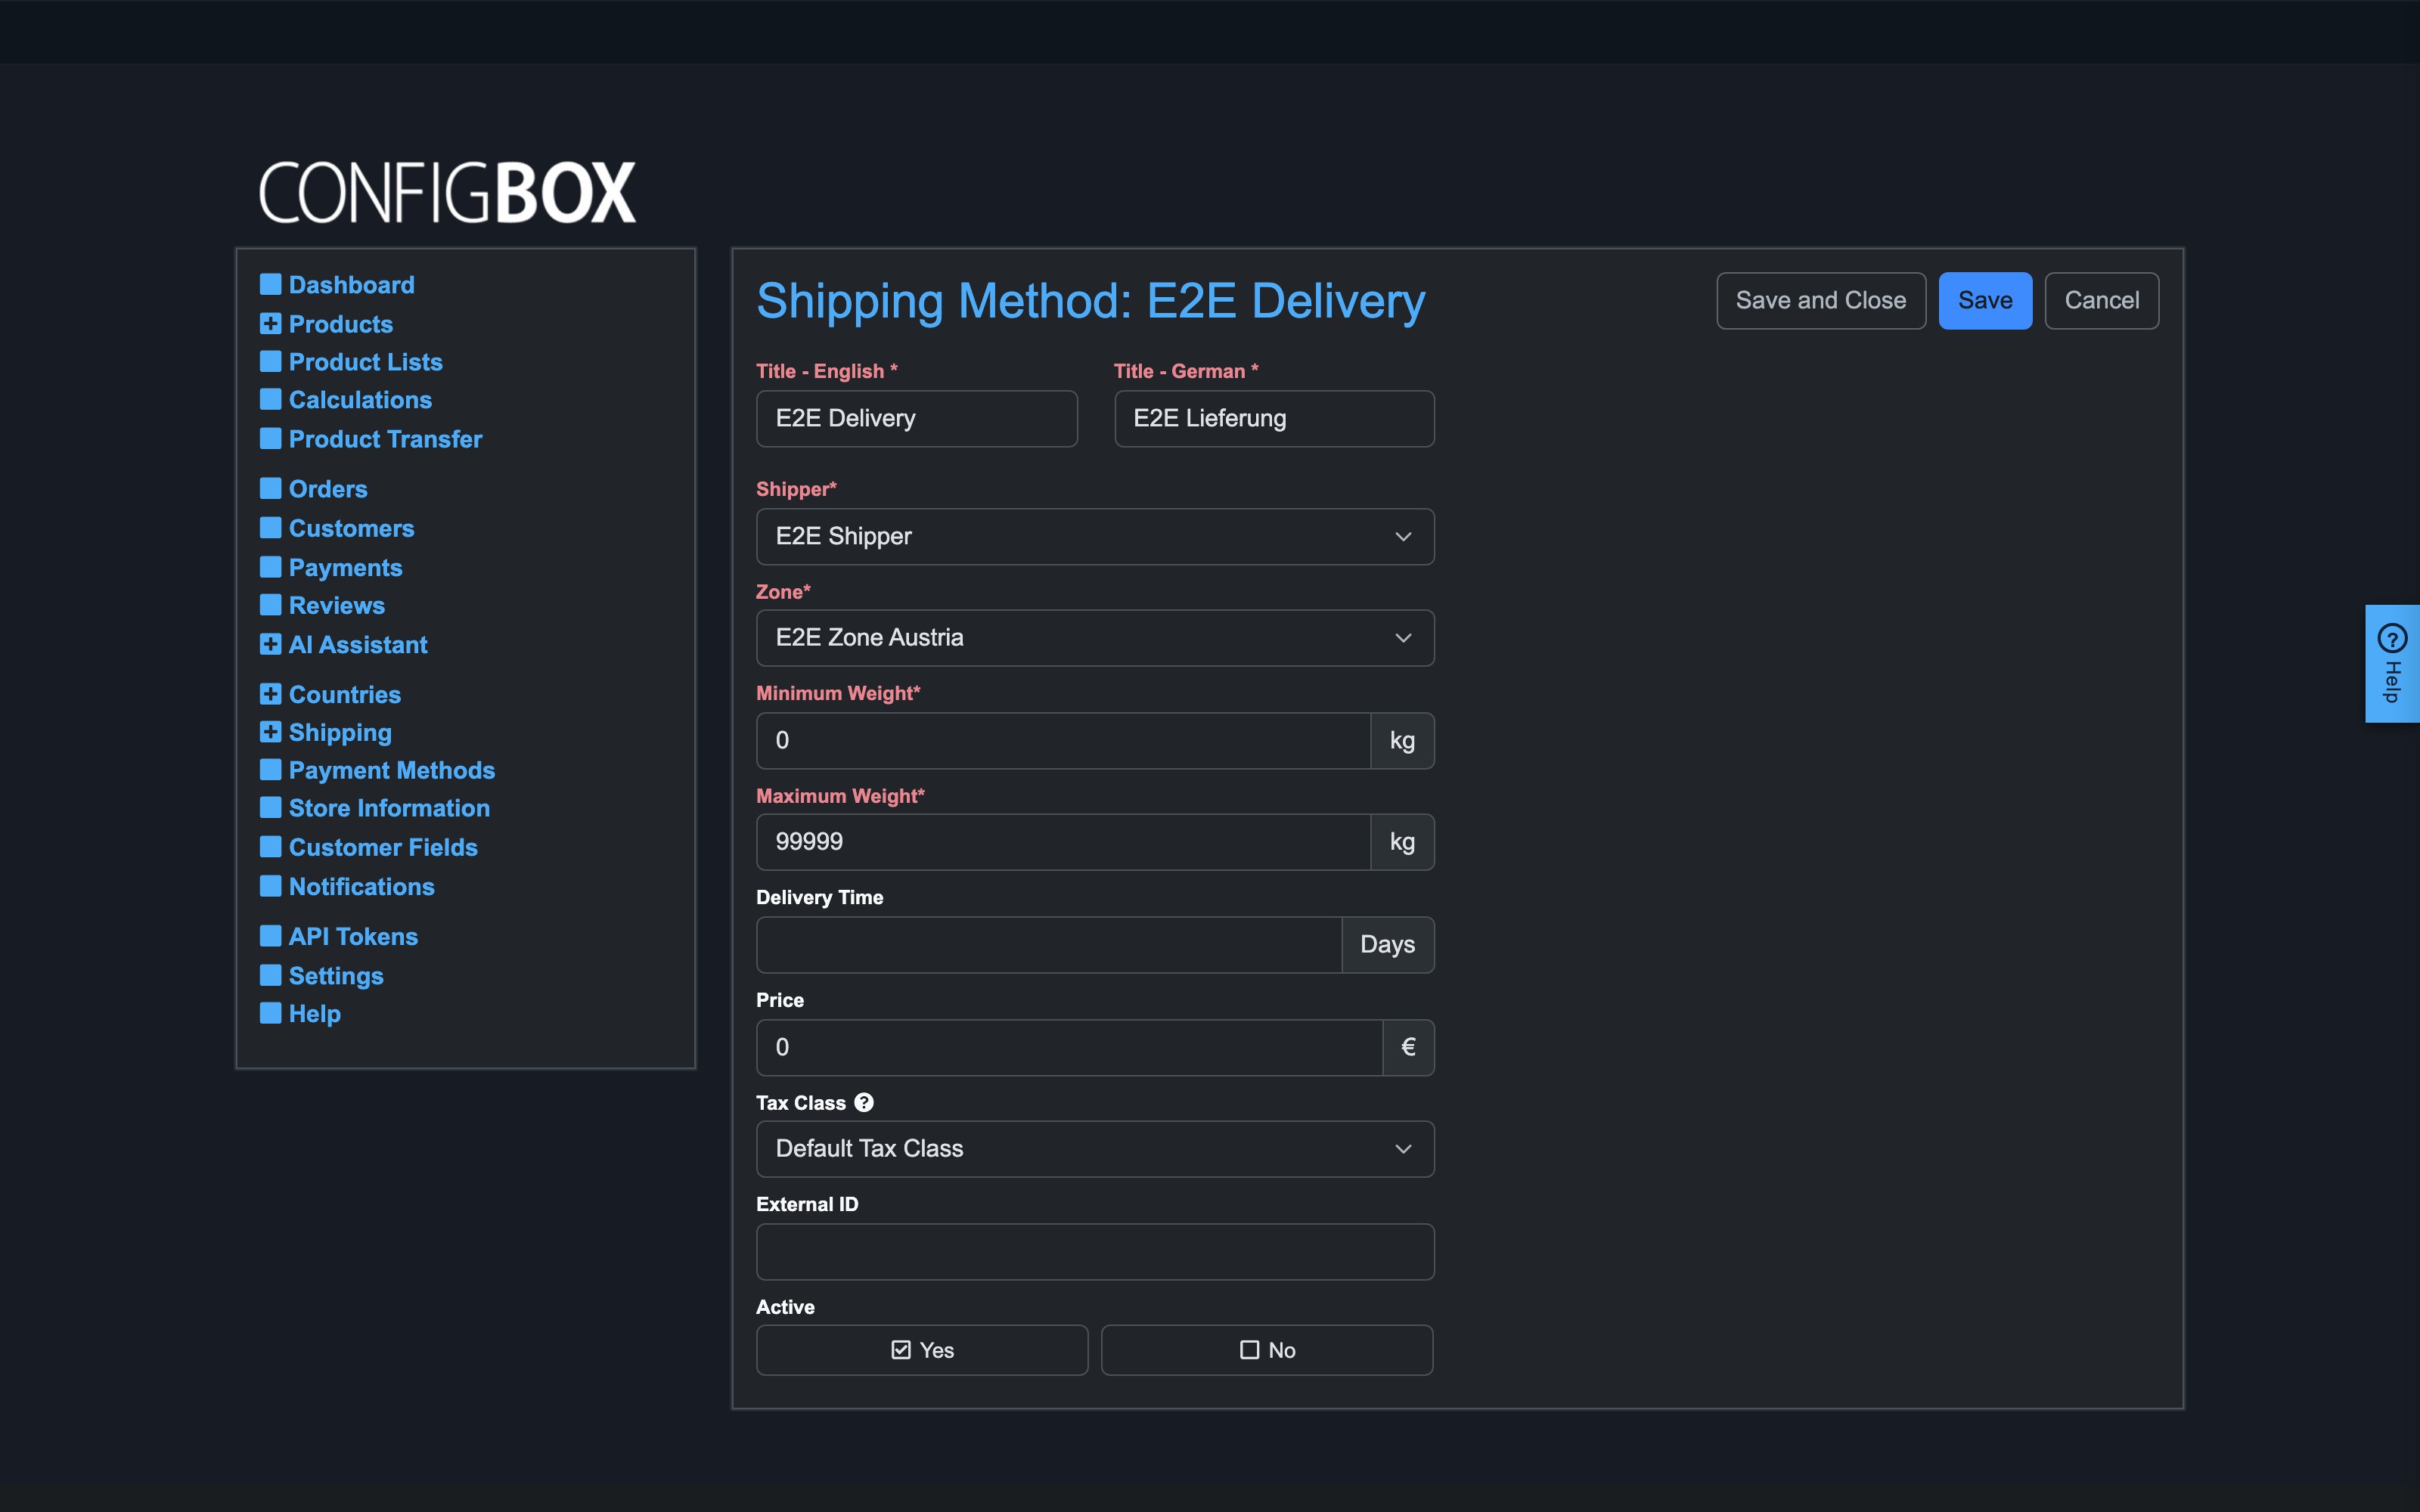Click the Store Information square icon
Viewport: 2420px width, 1512px height.
(x=270, y=807)
